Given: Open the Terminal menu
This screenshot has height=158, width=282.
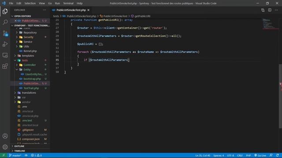Looking at the screenshot, I should click(x=68, y=3).
